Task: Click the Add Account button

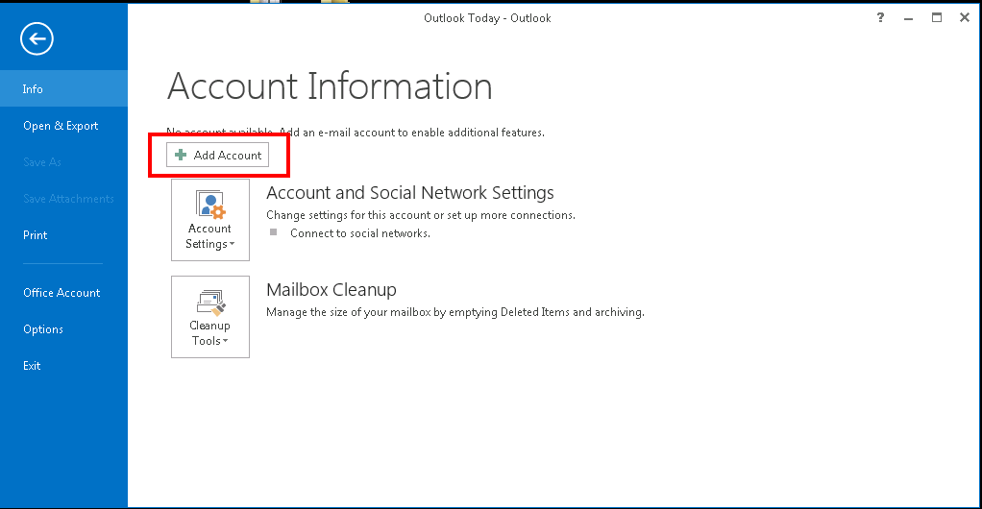Action: [x=217, y=156]
